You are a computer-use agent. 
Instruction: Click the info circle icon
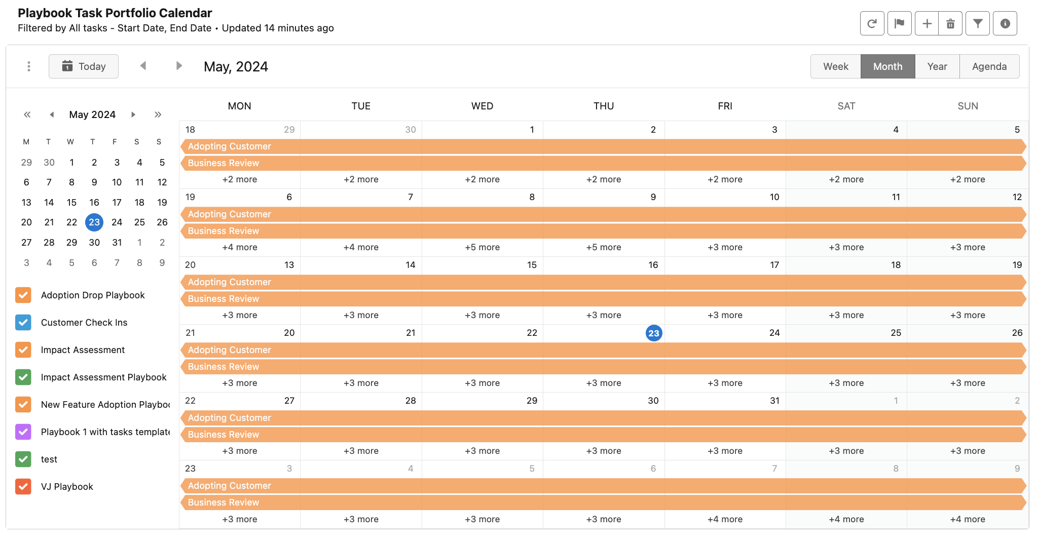point(1005,23)
